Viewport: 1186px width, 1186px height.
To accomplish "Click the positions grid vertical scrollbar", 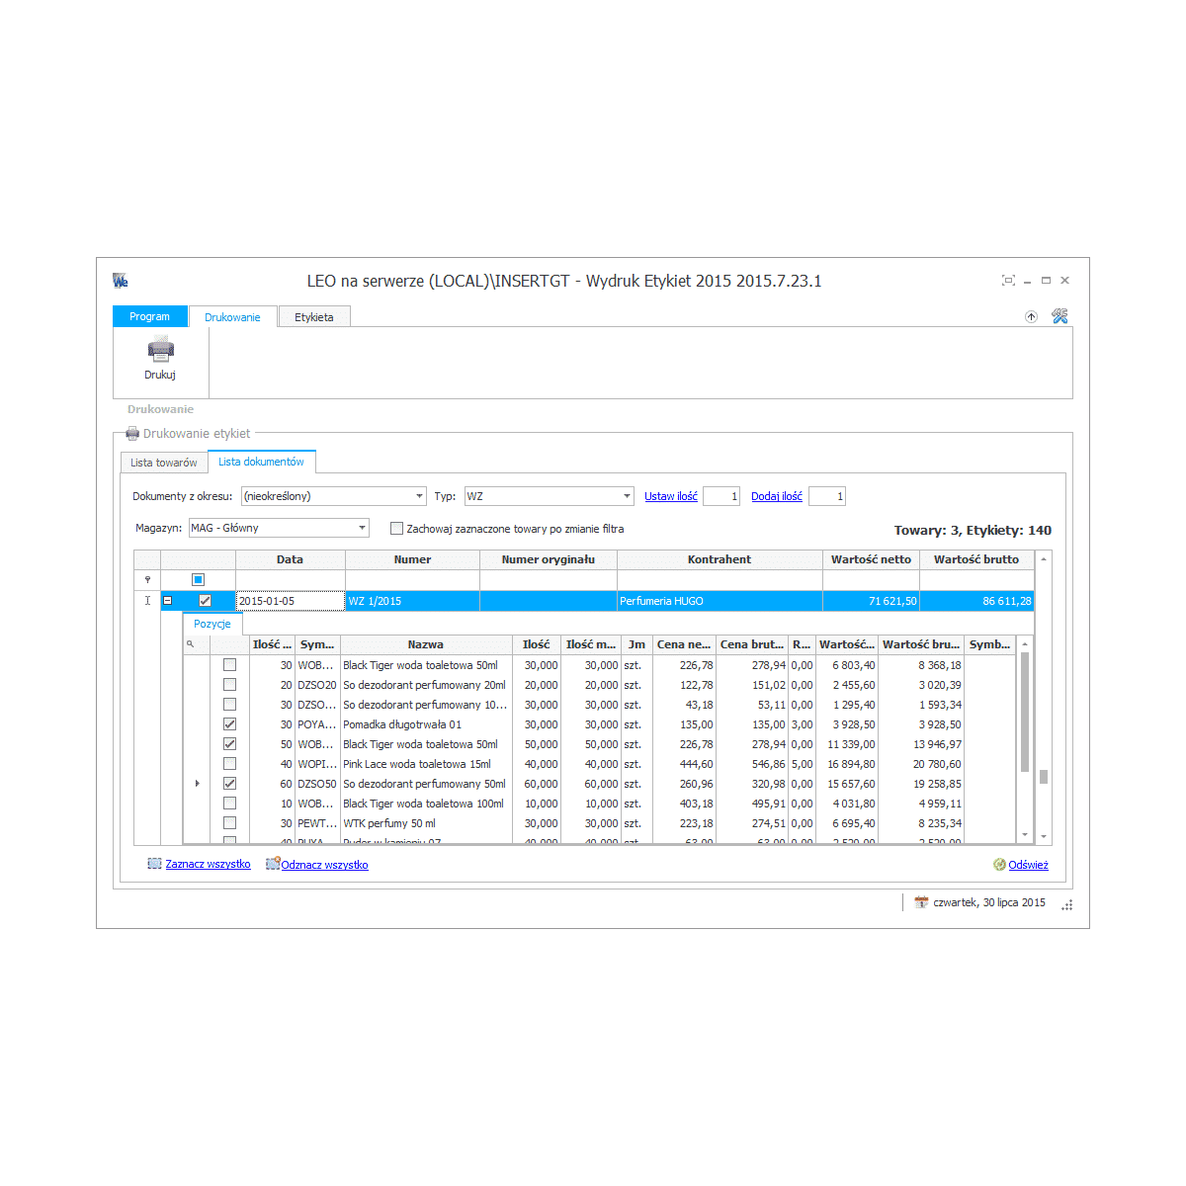I will pos(1025,712).
